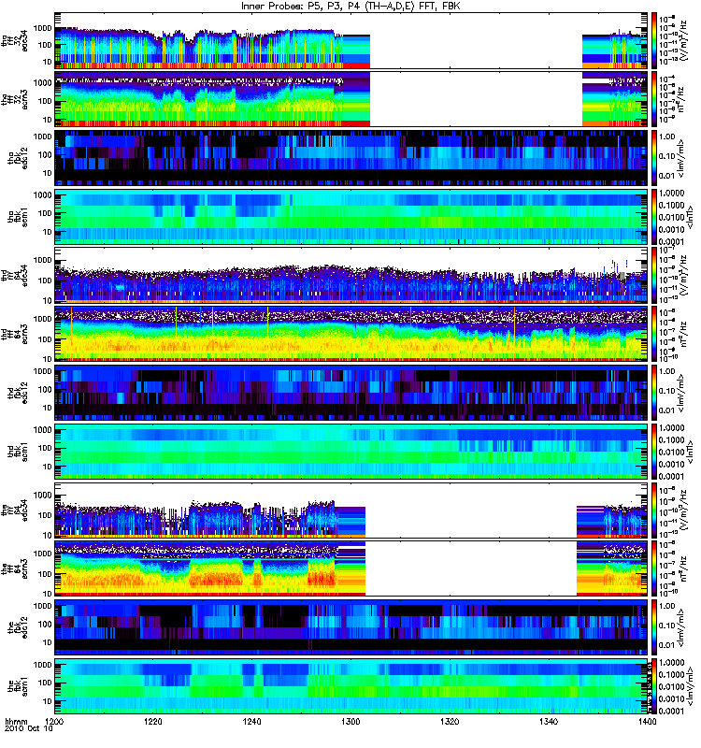Screen dimensions: 701x748
Task: Click the 1300 time axis label
Action: [351, 721]
